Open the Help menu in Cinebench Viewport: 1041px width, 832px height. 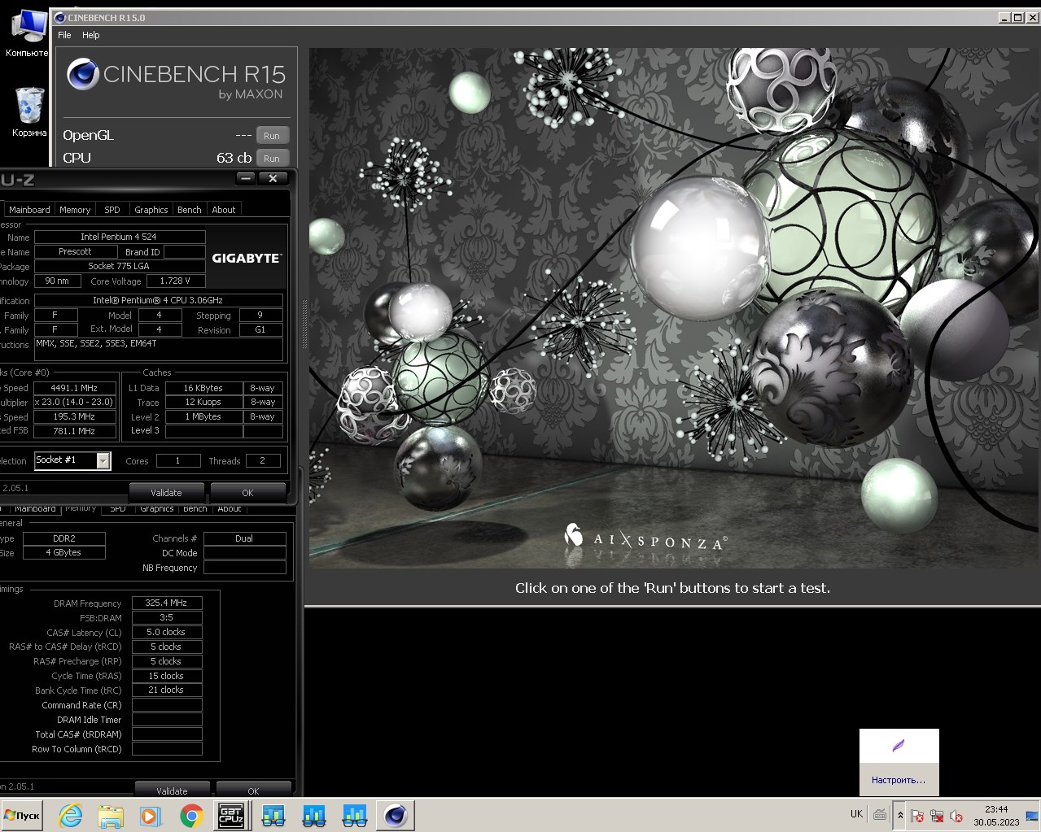91,35
